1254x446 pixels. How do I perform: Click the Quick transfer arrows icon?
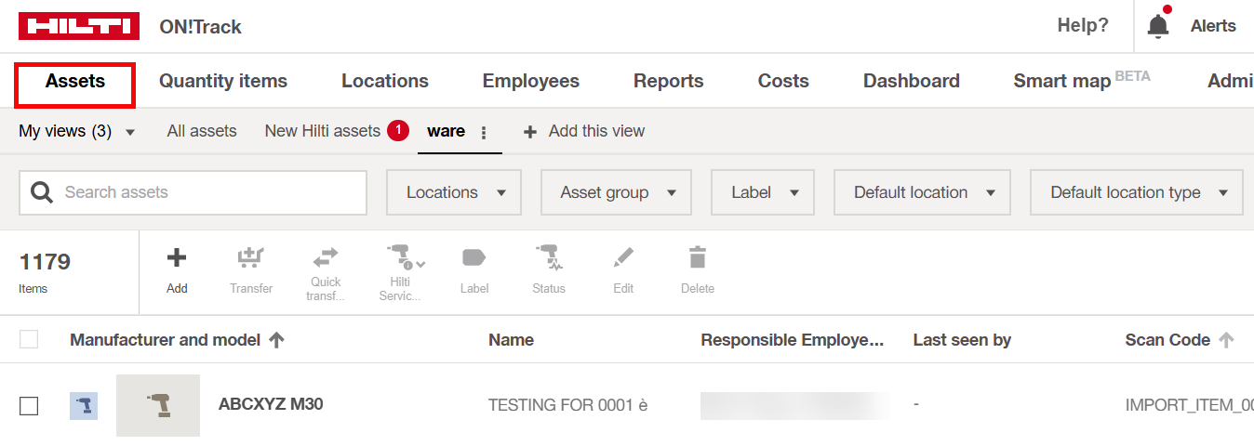coord(325,256)
